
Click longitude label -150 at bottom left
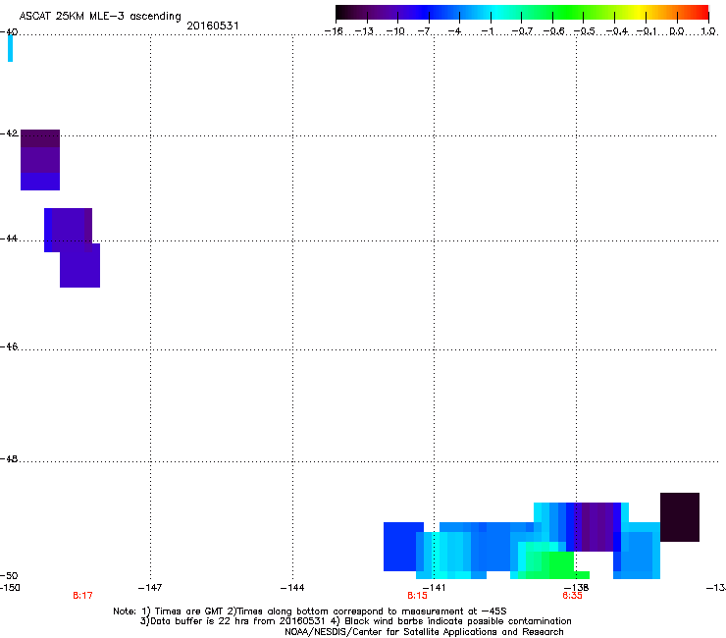(x=10, y=588)
